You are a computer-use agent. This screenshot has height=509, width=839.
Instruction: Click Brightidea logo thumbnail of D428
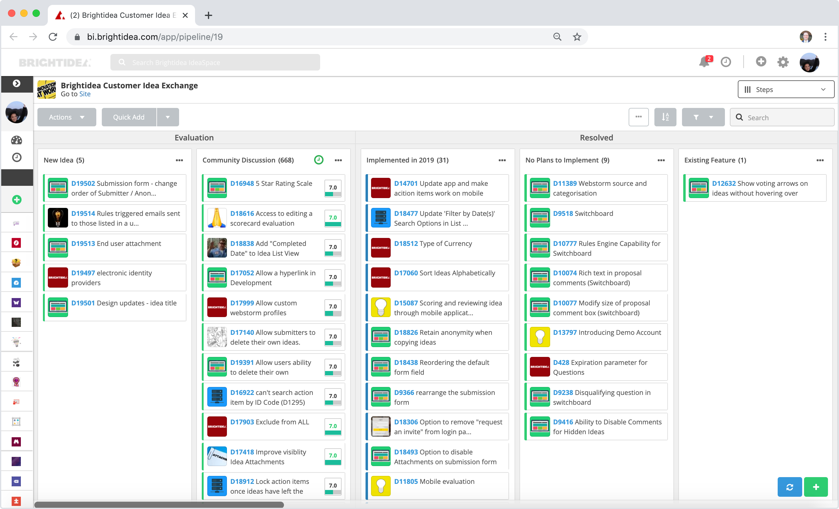540,367
